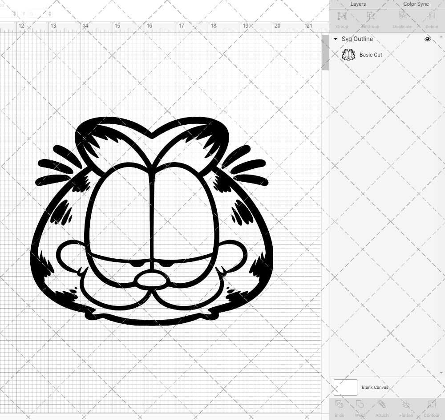Click the UnGroup toggle icon
445x420 pixels.
[x=371, y=19]
